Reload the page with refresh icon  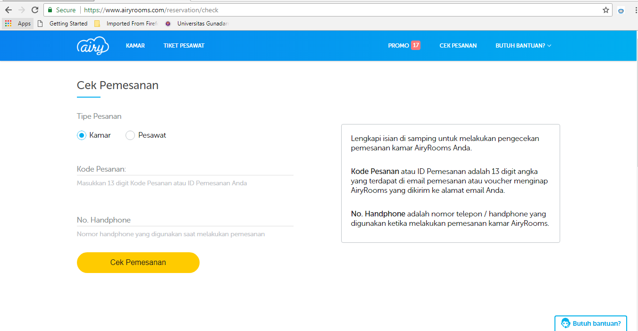(x=35, y=10)
